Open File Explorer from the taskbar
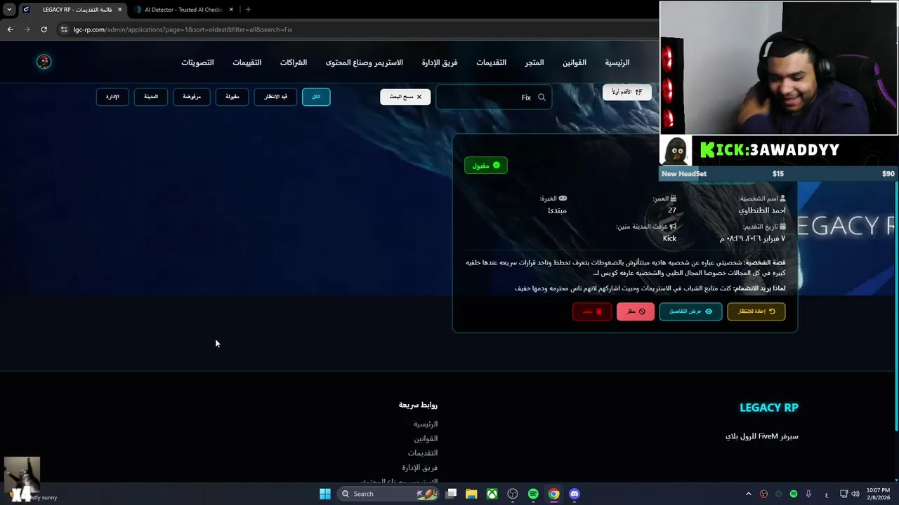 tap(471, 494)
